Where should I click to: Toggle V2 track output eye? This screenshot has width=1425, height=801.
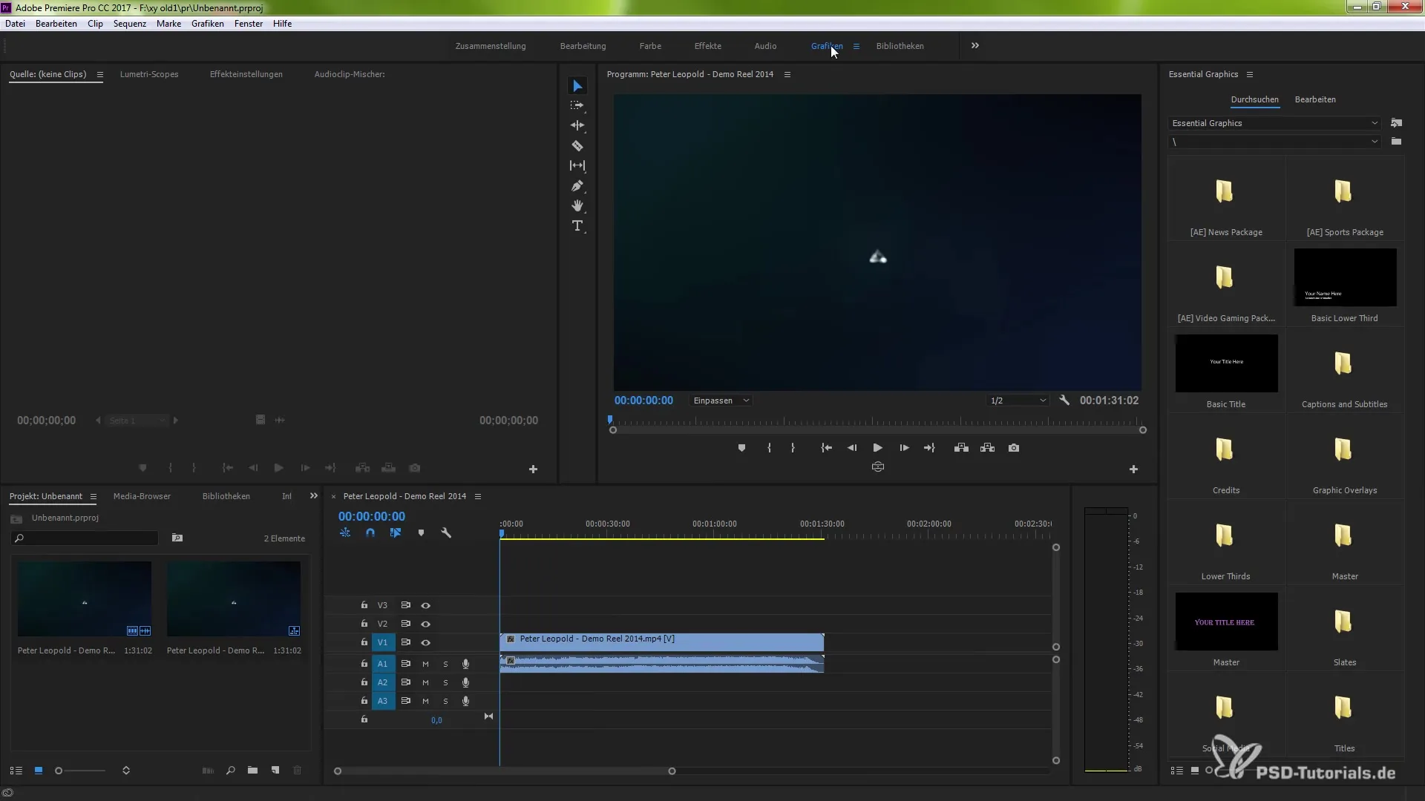click(x=425, y=624)
